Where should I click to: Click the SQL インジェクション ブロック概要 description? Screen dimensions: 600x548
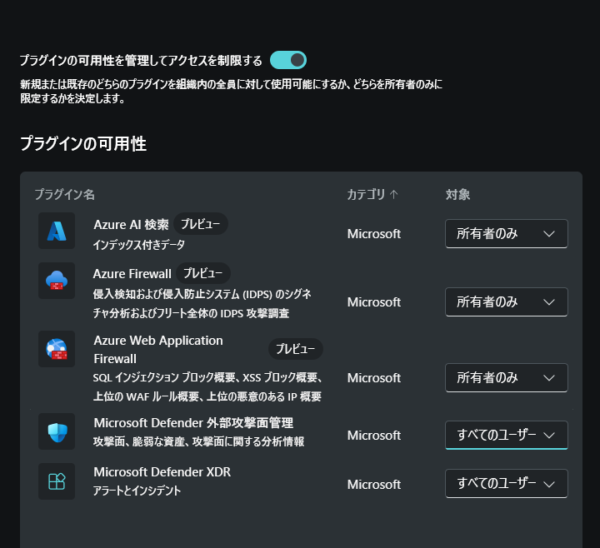(207, 387)
